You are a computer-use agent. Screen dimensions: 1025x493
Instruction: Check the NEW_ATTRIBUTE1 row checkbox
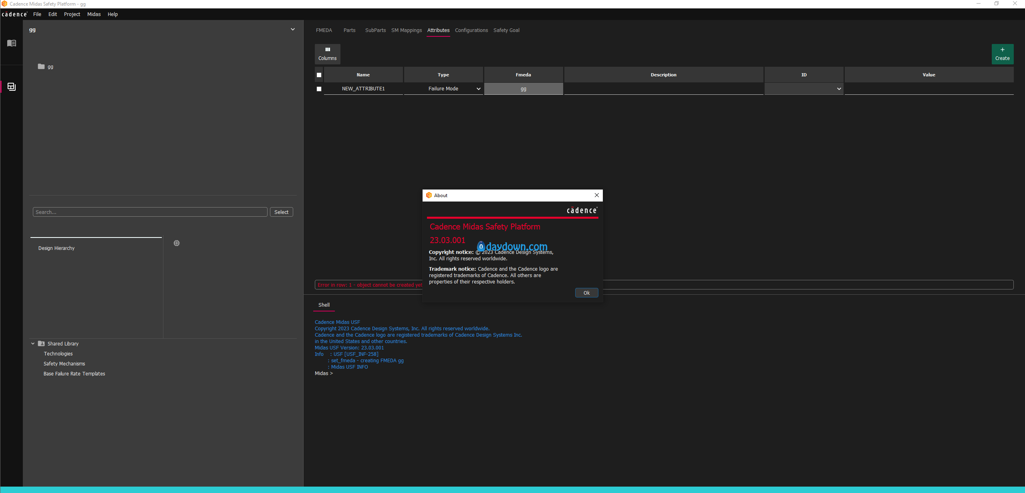pyautogui.click(x=319, y=89)
